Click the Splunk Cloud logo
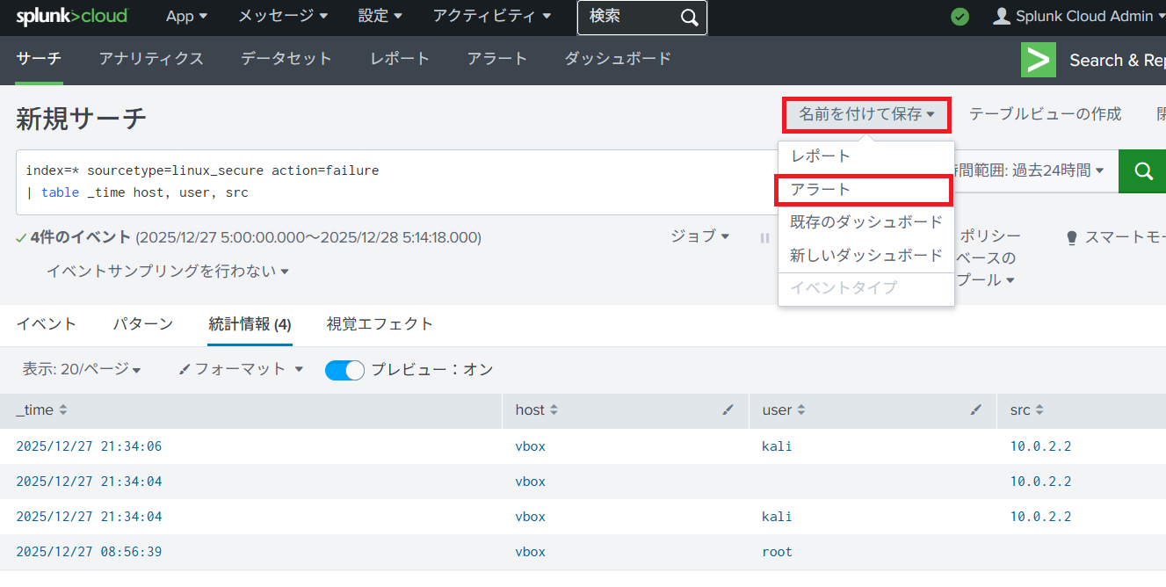This screenshot has height=587, width=1166. coord(71,17)
